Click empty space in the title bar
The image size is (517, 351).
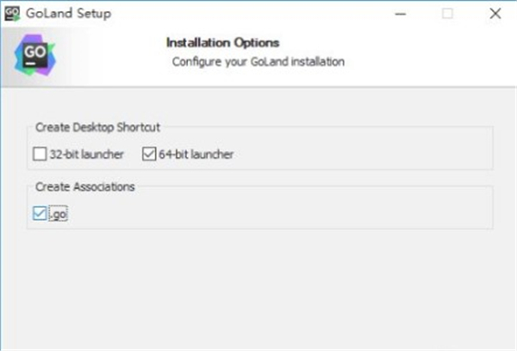tap(258, 14)
